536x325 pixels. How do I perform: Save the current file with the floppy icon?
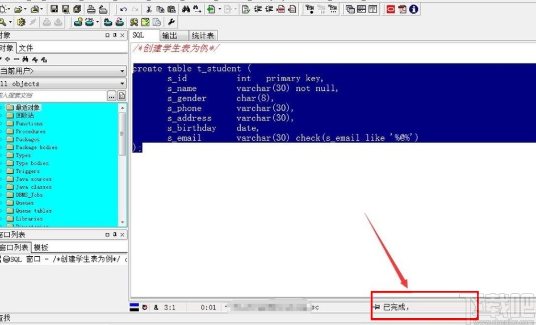(54, 9)
